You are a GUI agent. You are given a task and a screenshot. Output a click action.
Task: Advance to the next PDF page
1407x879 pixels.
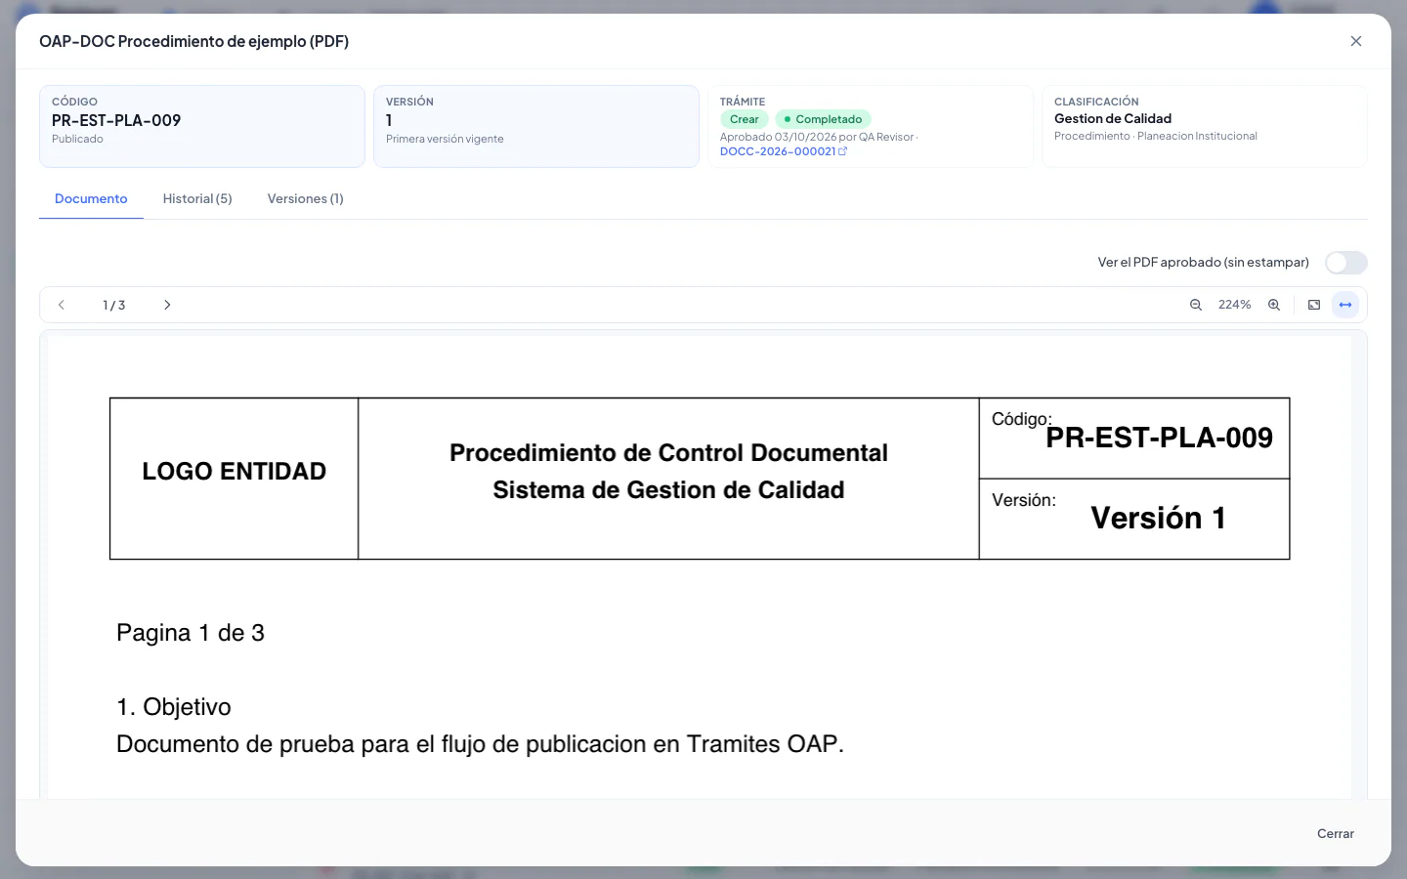coord(167,305)
